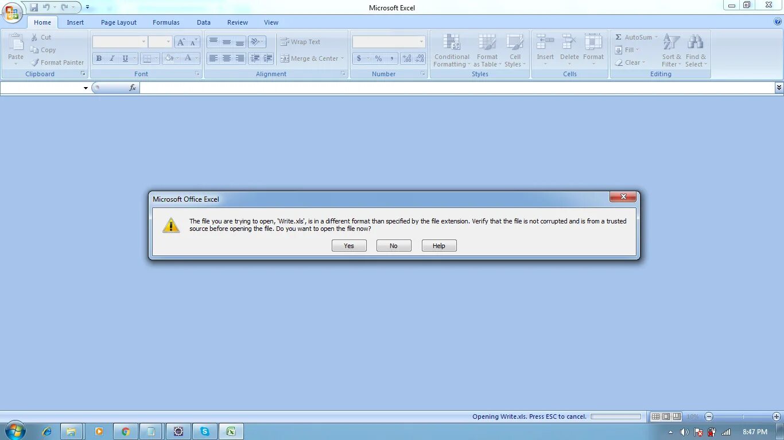The height and width of the screenshot is (440, 784).
Task: Click the Copy command
Action: click(x=43, y=50)
